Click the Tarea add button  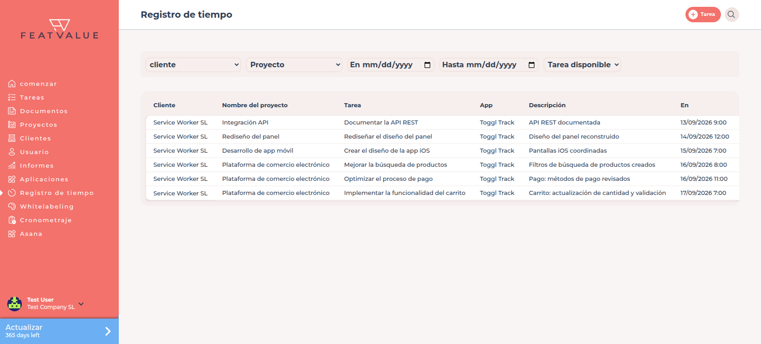(703, 15)
